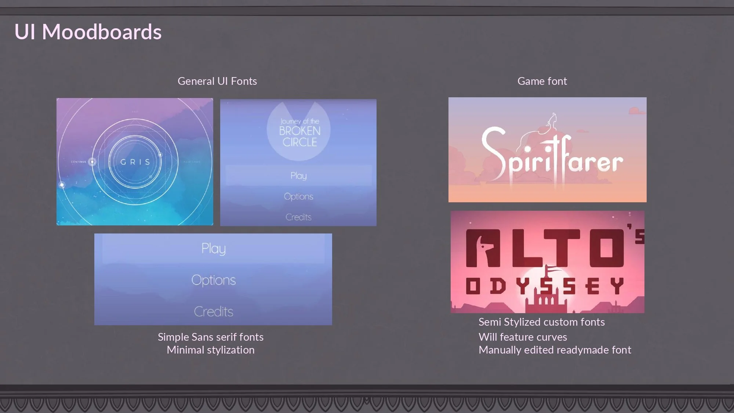Click the "CONTINUE" label in the GRIS image
Screen dimensions: 734x413
(x=79, y=162)
